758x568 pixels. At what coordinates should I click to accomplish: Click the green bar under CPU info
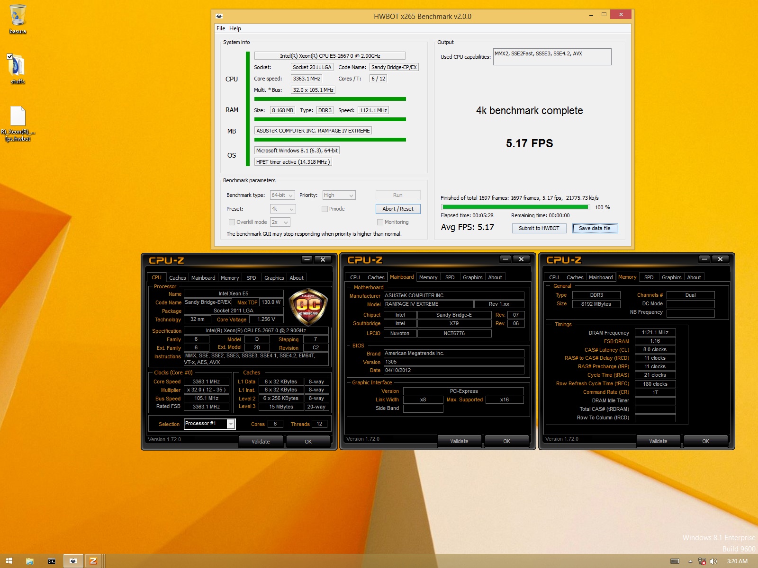click(330, 99)
